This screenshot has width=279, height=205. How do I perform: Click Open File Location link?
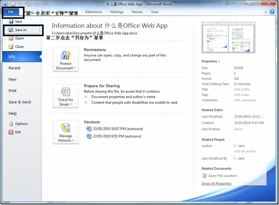(x=222, y=176)
